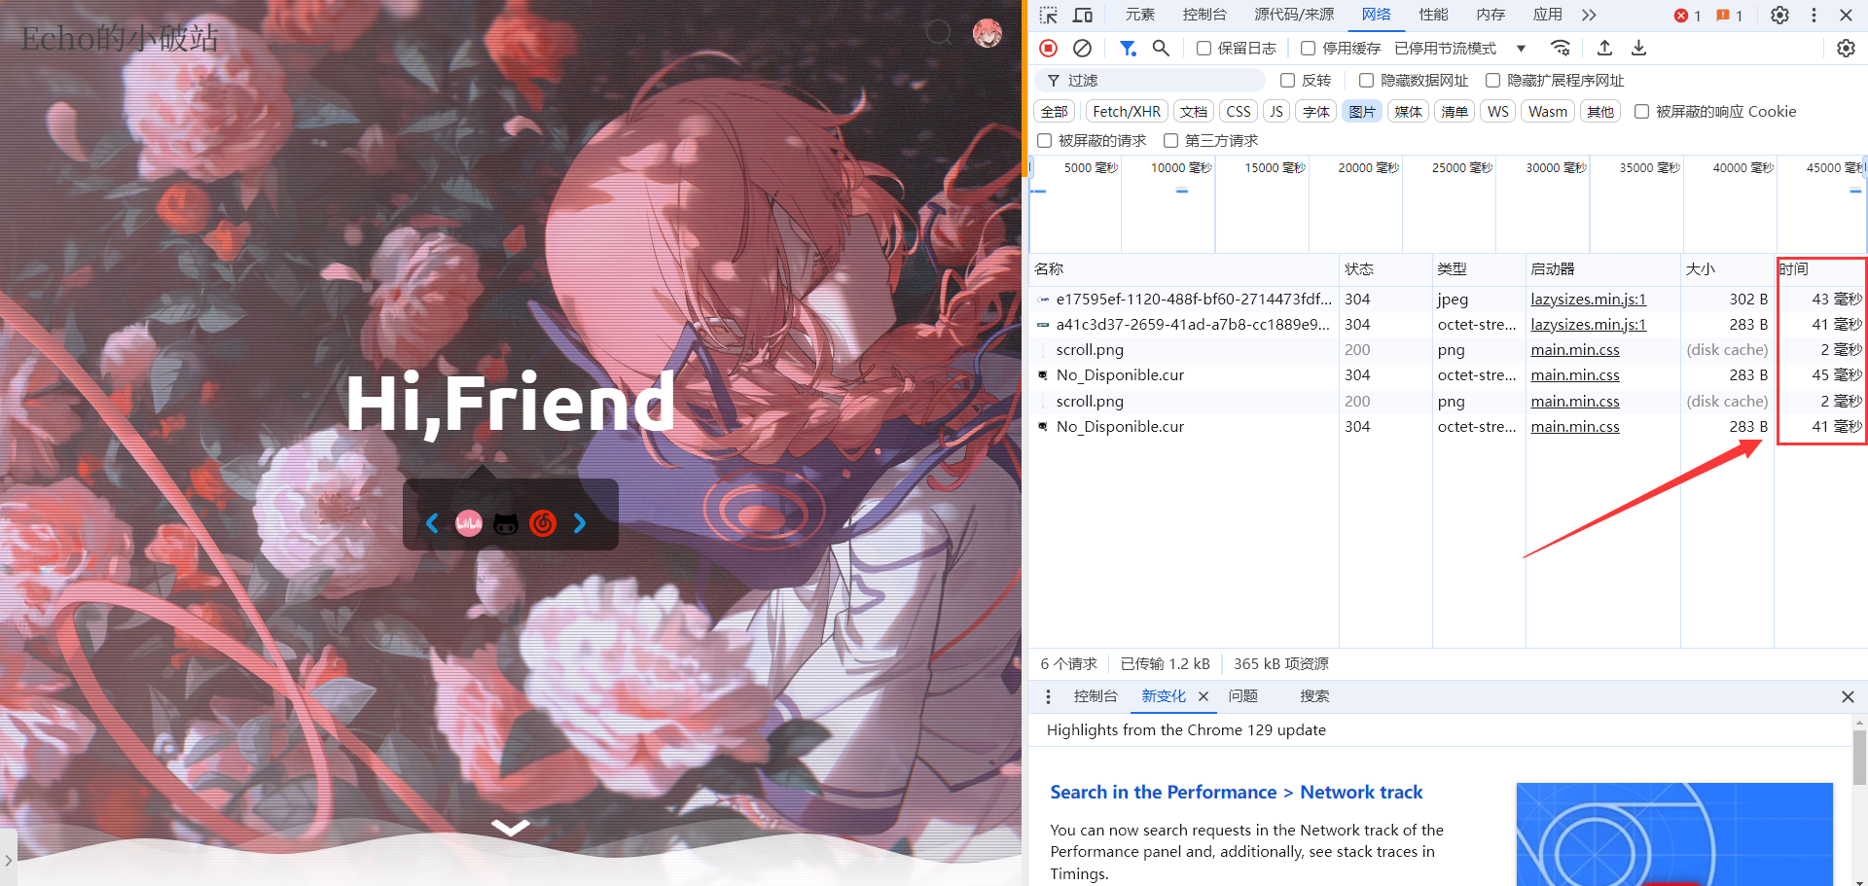Toggle the 第三方请求 checkbox

coord(1170,141)
